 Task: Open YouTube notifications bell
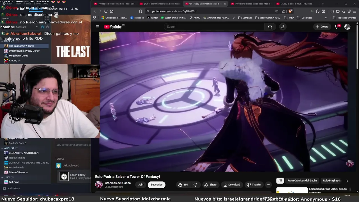[337, 27]
